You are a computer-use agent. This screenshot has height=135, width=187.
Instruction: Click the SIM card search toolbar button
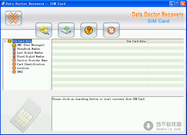44,30
